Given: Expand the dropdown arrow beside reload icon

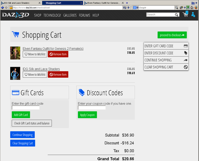Looking at the screenshot, I should 128,8.
